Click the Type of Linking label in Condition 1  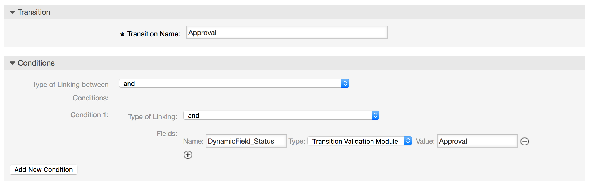pyautogui.click(x=153, y=117)
